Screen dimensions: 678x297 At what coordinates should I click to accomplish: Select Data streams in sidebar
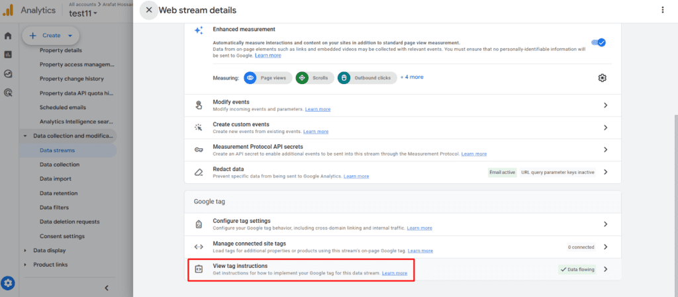(x=57, y=150)
